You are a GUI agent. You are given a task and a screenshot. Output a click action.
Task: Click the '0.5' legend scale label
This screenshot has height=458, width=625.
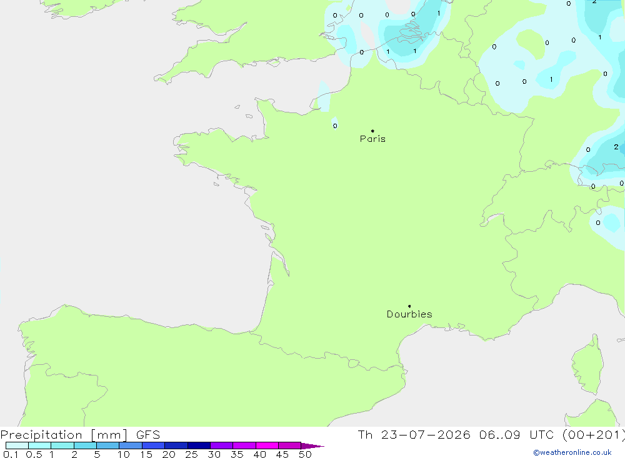pyautogui.click(x=34, y=454)
